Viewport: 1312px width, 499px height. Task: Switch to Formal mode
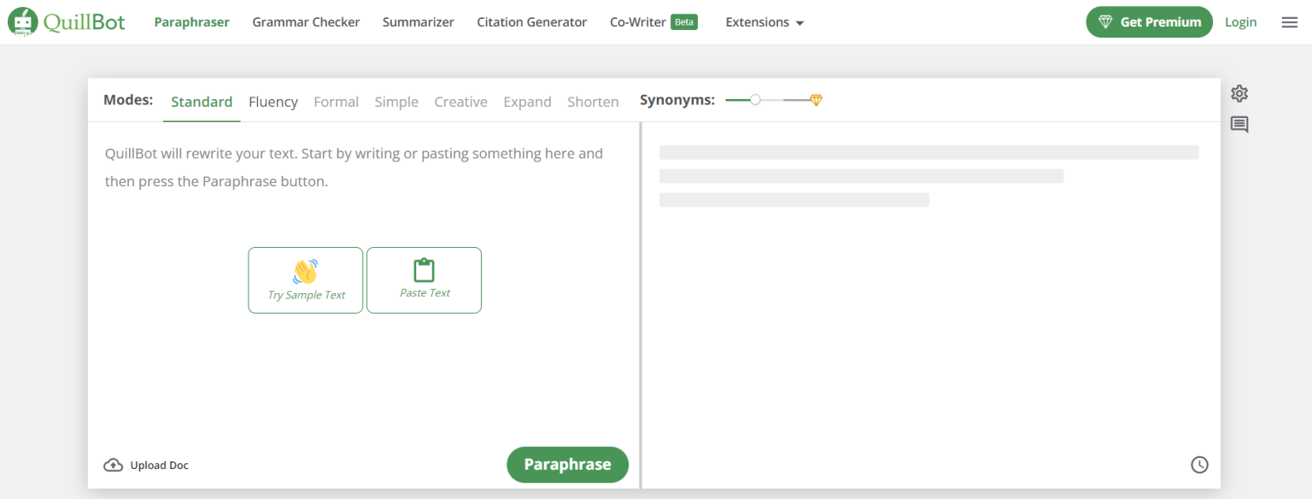336,102
